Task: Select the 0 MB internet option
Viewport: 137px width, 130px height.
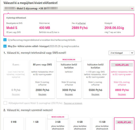Action: tap(14, 124)
